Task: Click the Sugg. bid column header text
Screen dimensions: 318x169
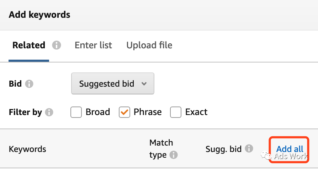Action: tap(223, 149)
